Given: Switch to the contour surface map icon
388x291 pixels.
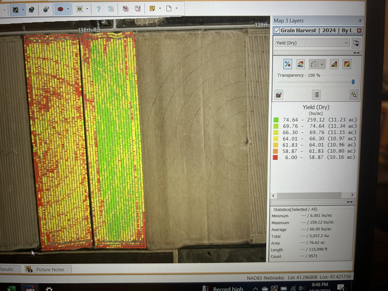Looking at the screenshot, I should click(300, 64).
